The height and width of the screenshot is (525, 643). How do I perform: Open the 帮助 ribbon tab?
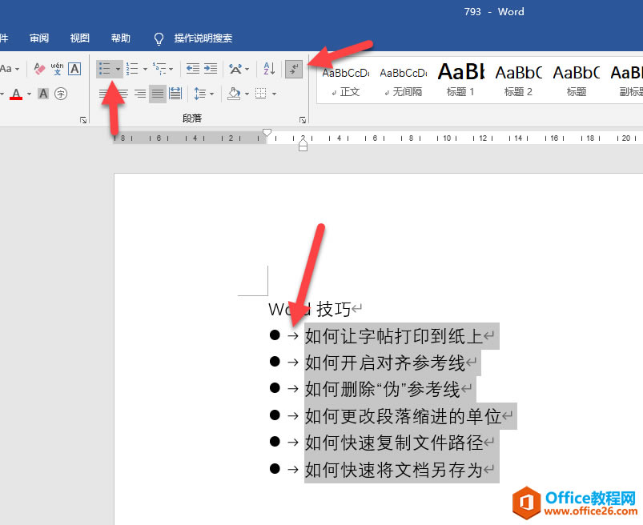[121, 38]
